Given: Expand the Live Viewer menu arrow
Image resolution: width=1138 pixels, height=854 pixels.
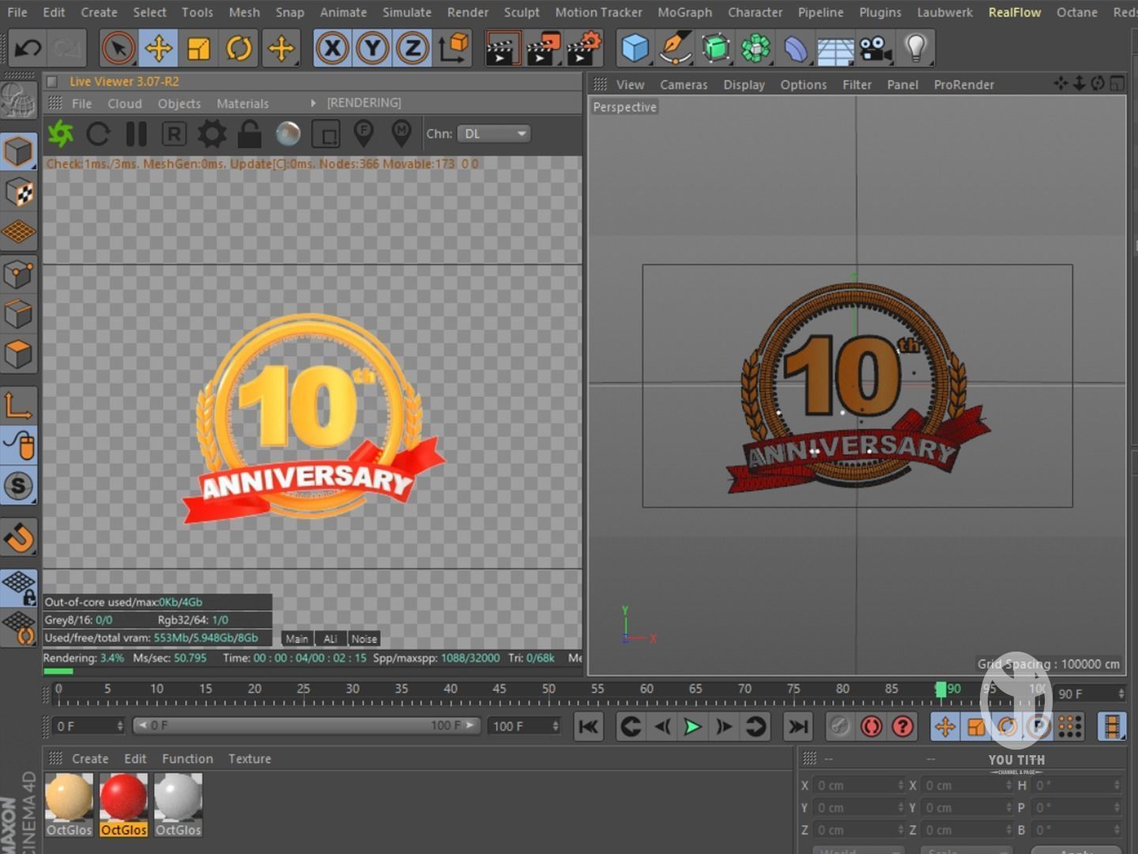Looking at the screenshot, I should (313, 104).
